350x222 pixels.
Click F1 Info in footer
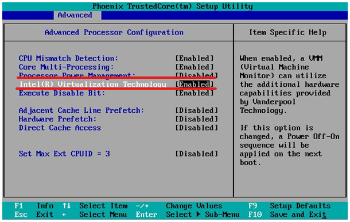click(x=34, y=206)
